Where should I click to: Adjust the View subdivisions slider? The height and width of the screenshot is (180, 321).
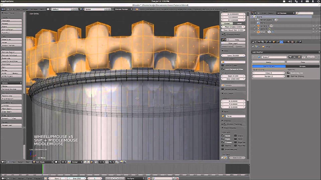tap(269, 73)
